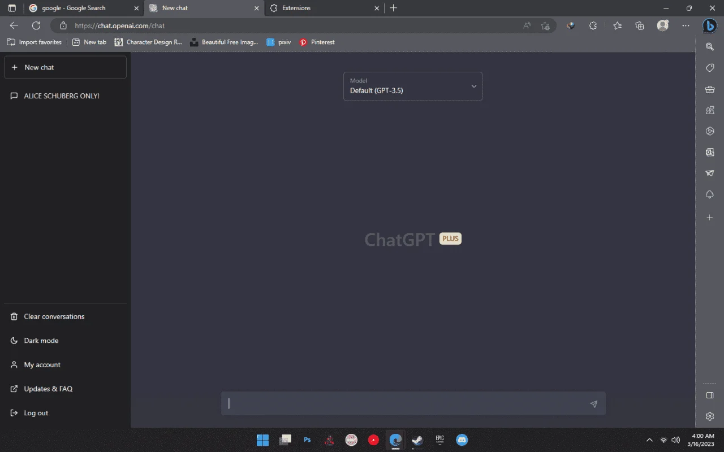724x452 pixels.
Task: Open Edge sidebar Drop paper plane icon
Action: (x=710, y=173)
